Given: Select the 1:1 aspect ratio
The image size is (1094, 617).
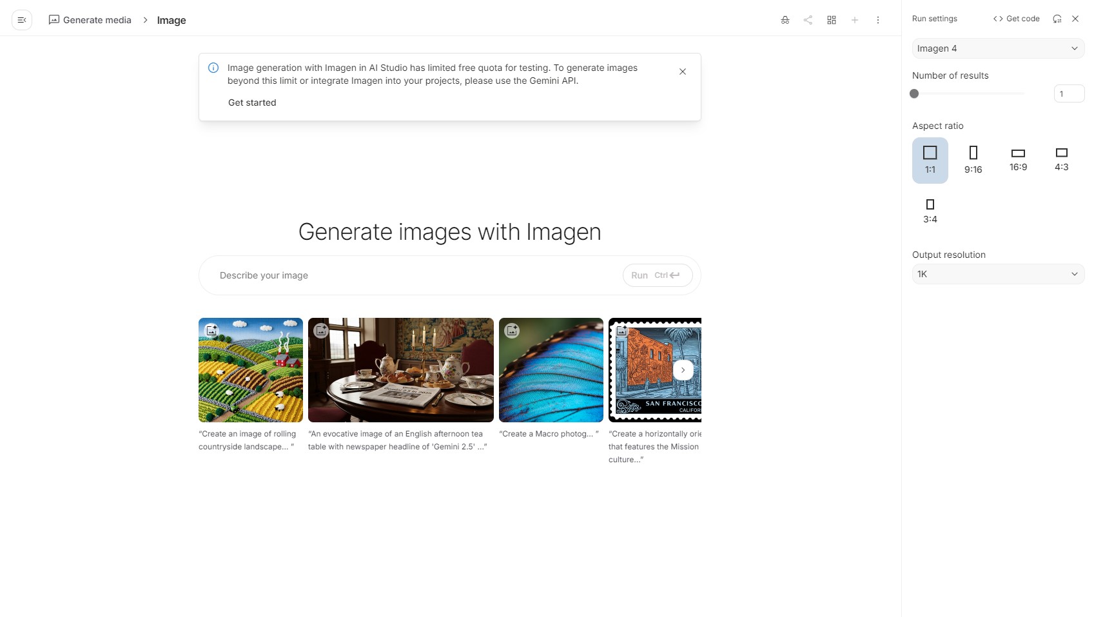Looking at the screenshot, I should 930,160.
